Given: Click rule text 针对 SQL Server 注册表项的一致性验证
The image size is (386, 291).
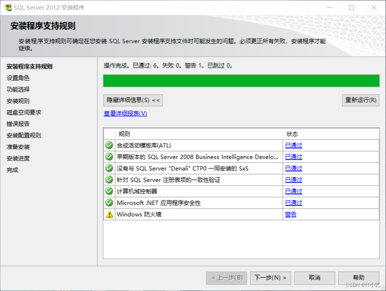Looking at the screenshot, I should (x=169, y=180).
